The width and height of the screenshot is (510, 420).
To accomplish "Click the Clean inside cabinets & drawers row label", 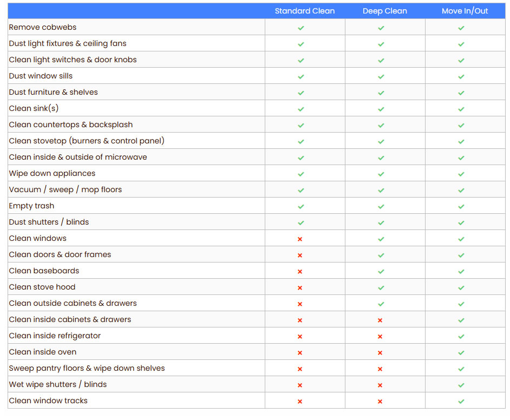I will click(x=70, y=319).
